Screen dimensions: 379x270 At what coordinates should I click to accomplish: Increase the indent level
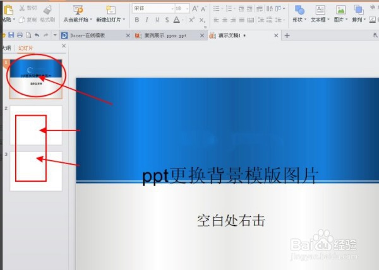pyautogui.click(x=250, y=9)
